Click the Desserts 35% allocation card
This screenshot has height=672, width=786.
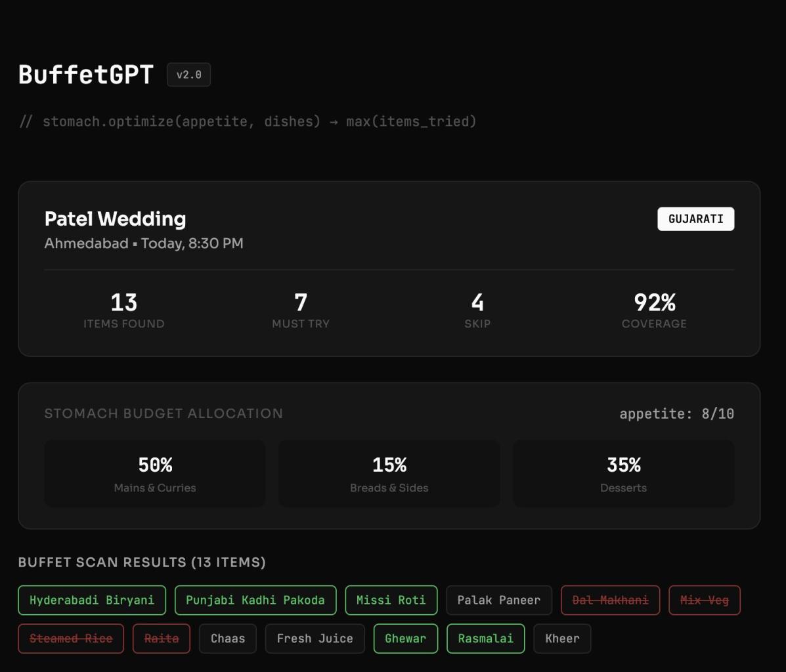coord(623,473)
